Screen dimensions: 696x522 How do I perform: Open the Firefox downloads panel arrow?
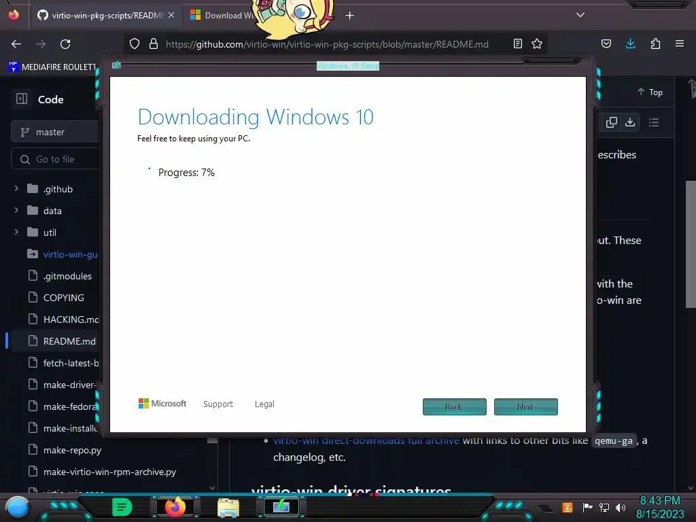point(630,43)
